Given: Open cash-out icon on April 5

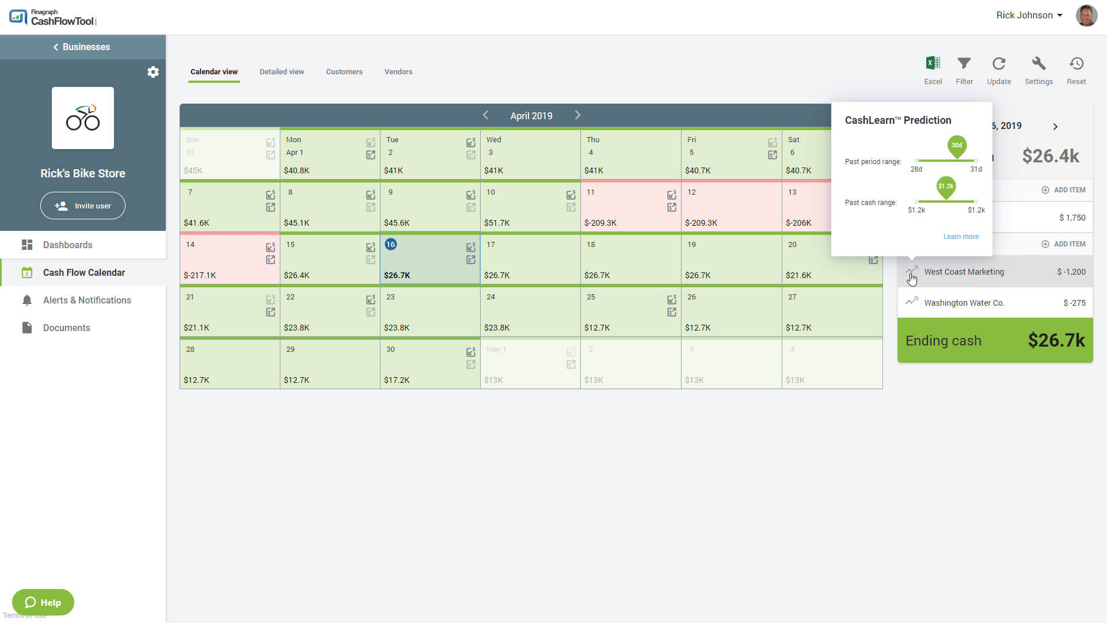Looking at the screenshot, I should (x=773, y=155).
